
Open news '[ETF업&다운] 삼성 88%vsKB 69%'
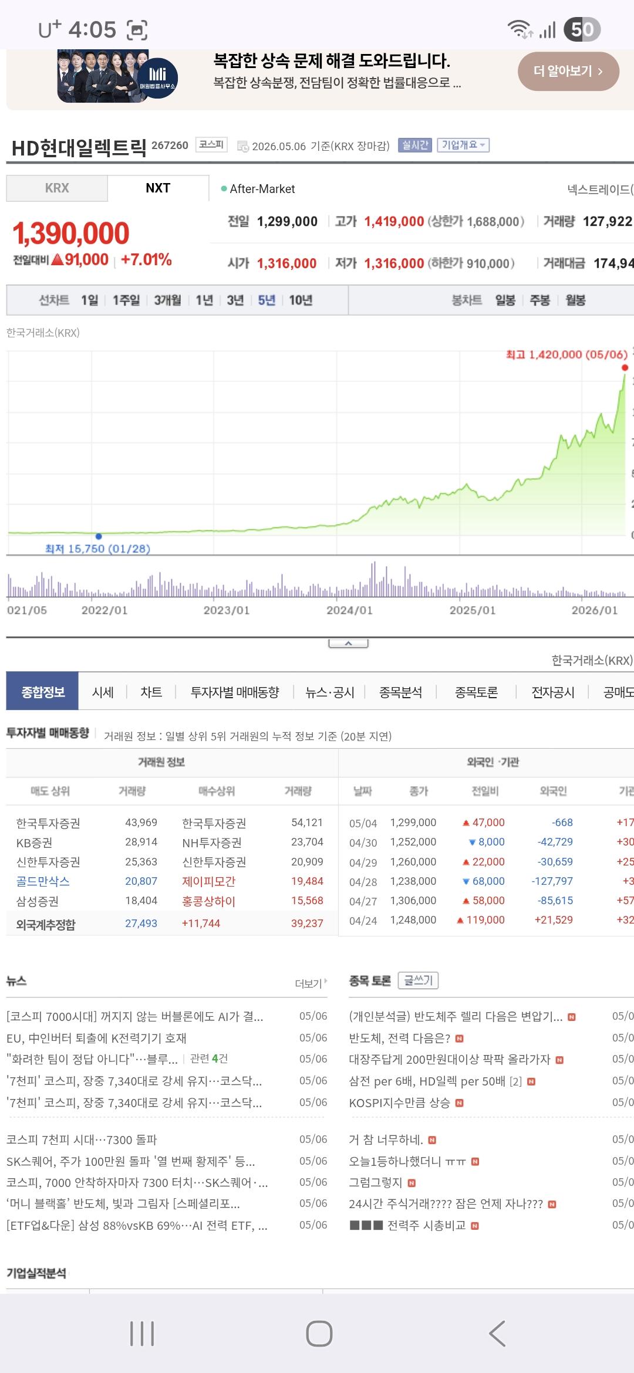pos(137,1226)
